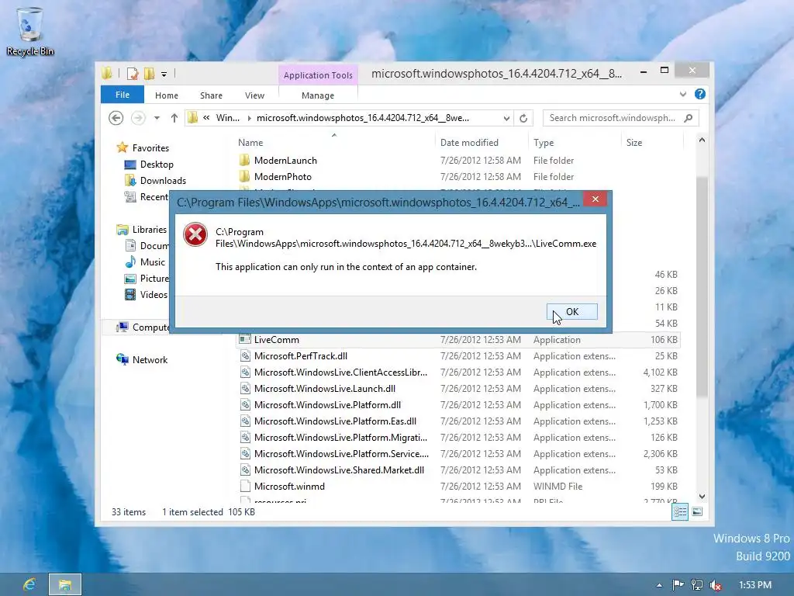Switch to the View ribbon tab

coord(254,95)
